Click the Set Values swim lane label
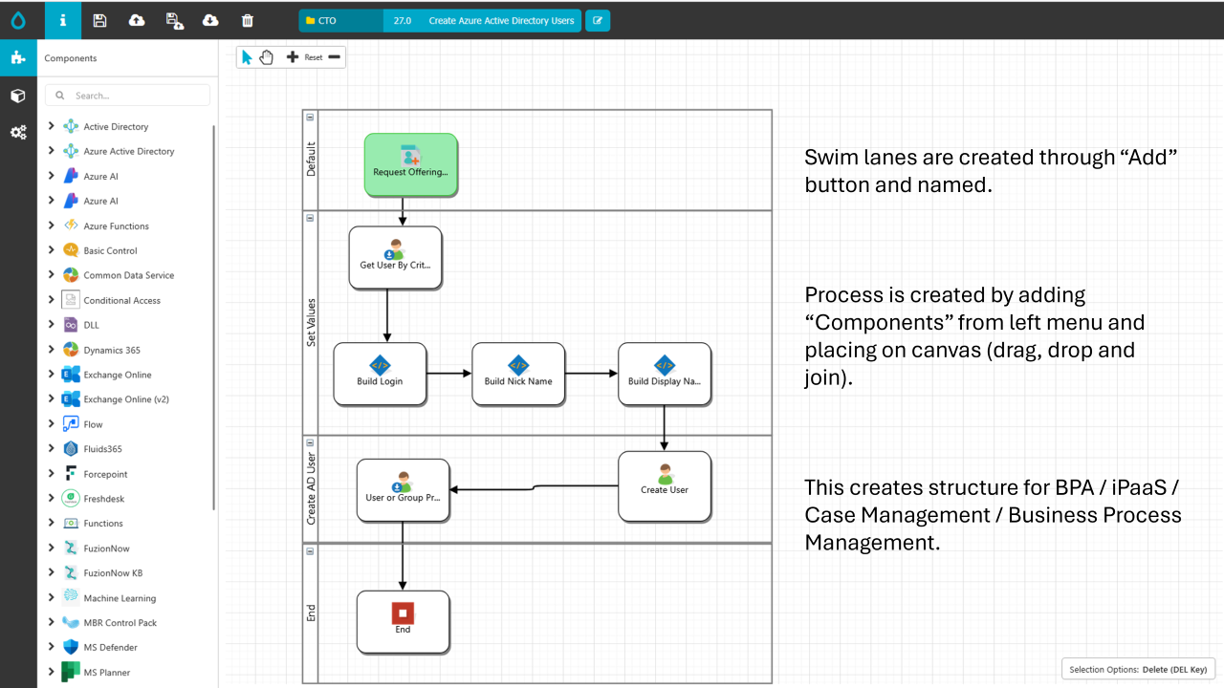This screenshot has height=688, width=1224. click(x=311, y=324)
